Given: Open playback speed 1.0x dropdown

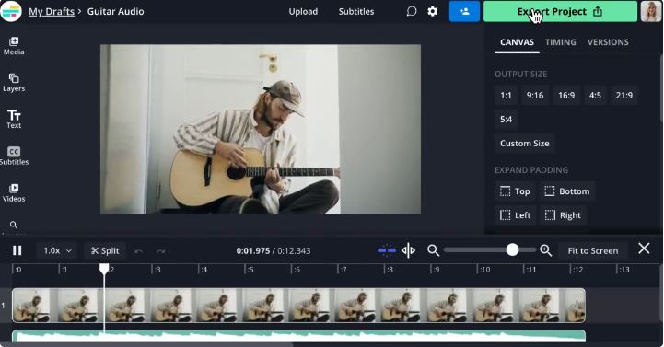Looking at the screenshot, I should tap(57, 250).
